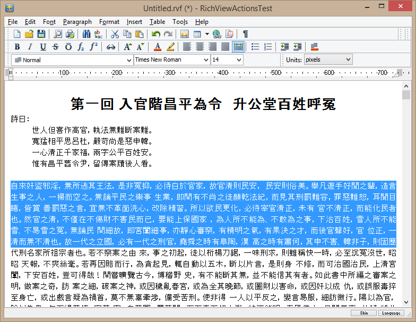Click the Language button
The image size is (416, 322).
(391, 313)
